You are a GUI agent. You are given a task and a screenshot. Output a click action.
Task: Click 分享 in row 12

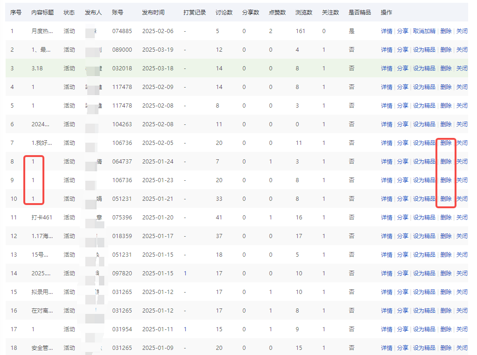click(x=402, y=236)
